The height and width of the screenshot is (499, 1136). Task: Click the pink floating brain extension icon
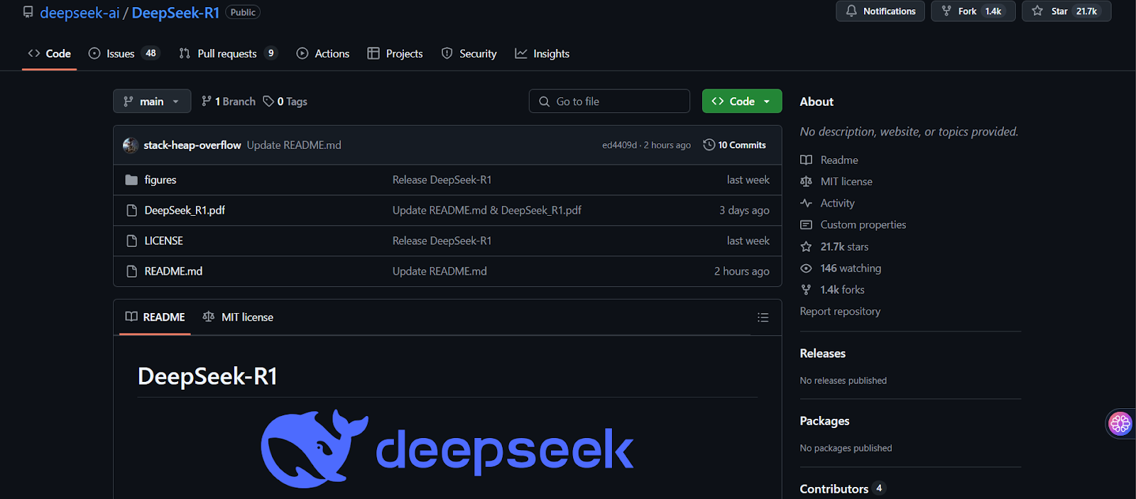tap(1120, 424)
